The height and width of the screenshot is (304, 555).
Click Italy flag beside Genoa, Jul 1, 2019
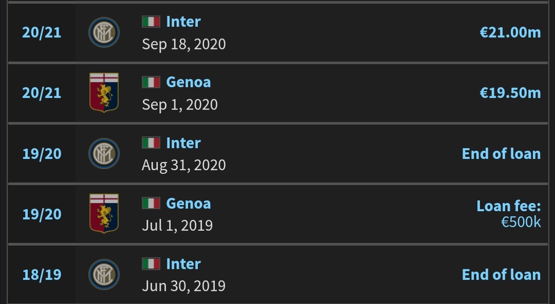pos(151,204)
